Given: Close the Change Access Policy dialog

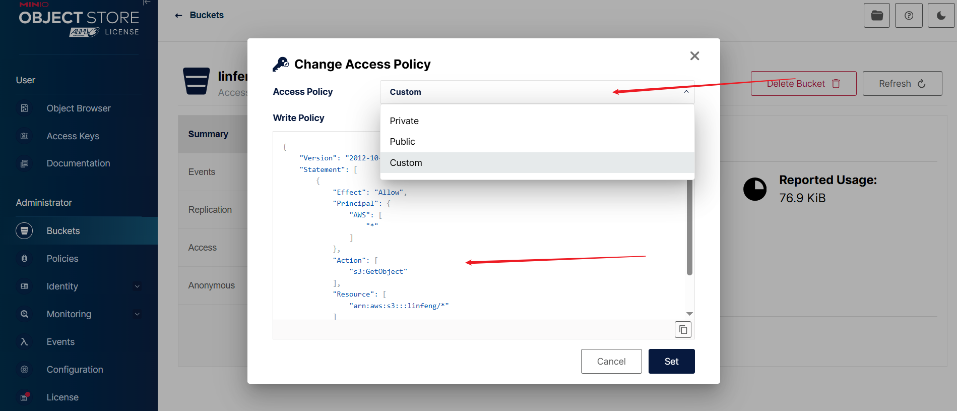Looking at the screenshot, I should click(x=694, y=56).
